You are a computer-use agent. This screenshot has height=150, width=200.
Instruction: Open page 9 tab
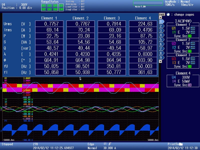[x=161, y=57]
